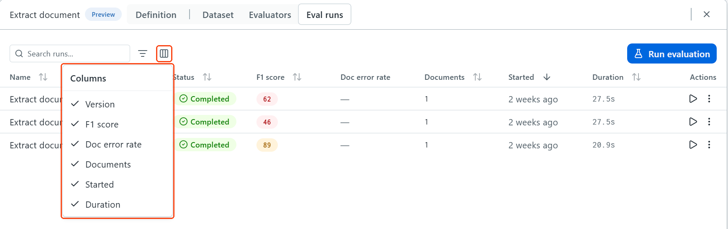
Task: Click the F1 score column header label
Action: pos(270,77)
